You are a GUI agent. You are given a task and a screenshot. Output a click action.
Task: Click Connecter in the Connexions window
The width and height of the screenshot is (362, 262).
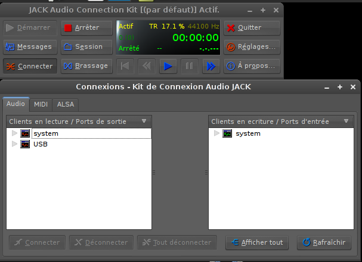click(37, 242)
